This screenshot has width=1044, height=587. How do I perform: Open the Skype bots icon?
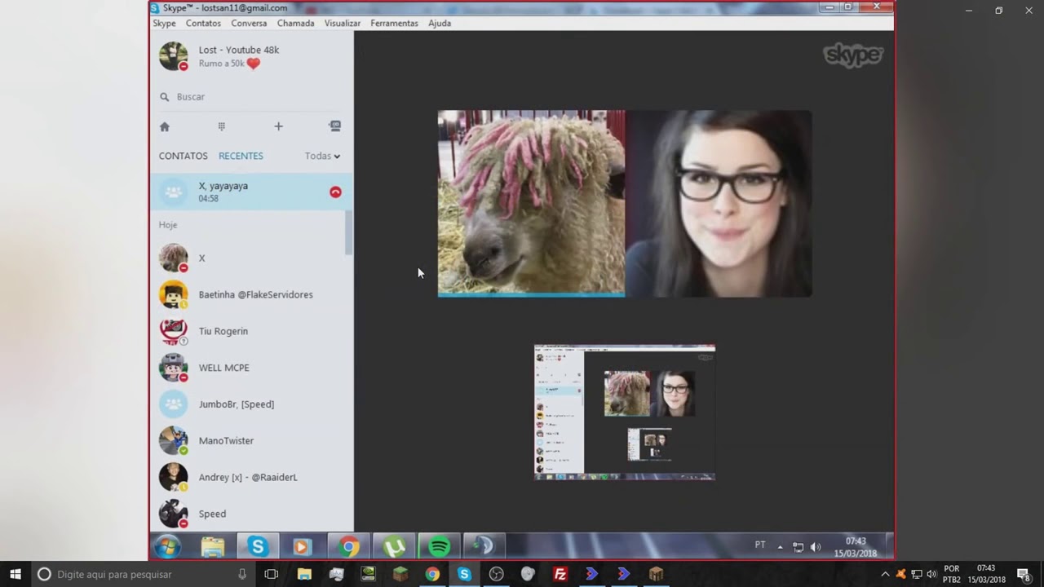pyautogui.click(x=334, y=126)
